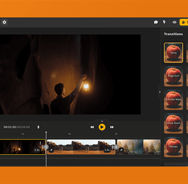Add a transition between the desert and forest clips
Image resolution: width=188 pixels, height=184 pixels.
116,147
